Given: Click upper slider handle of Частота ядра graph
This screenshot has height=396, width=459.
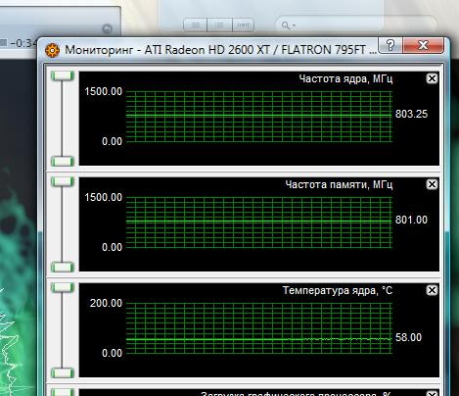Looking at the screenshot, I should pyautogui.click(x=63, y=75).
